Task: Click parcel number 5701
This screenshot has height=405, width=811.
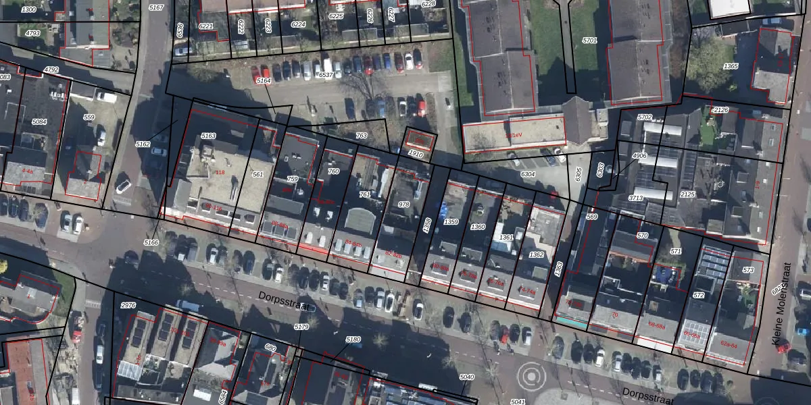Action: [x=589, y=40]
